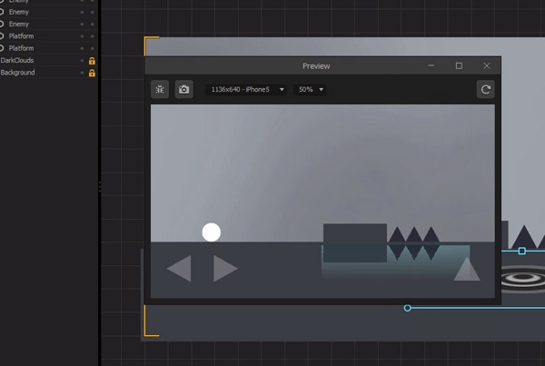This screenshot has width=545, height=366.
Task: Take a screenshot with the camera icon
Action: (x=183, y=89)
